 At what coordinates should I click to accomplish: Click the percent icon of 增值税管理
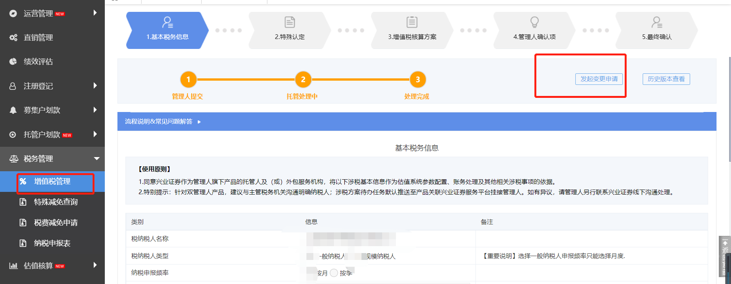23,181
